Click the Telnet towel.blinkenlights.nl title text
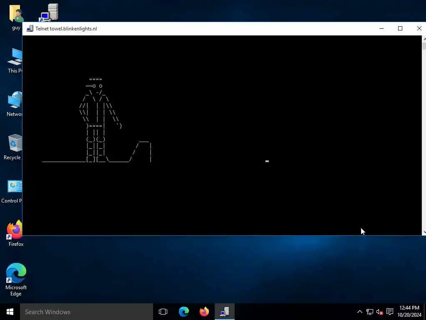The image size is (426, 320). click(66, 29)
